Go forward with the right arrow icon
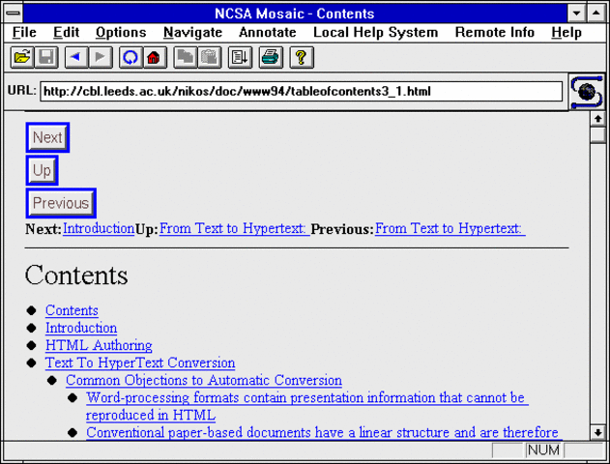Screen dimensions: 610x464 tap(101, 58)
